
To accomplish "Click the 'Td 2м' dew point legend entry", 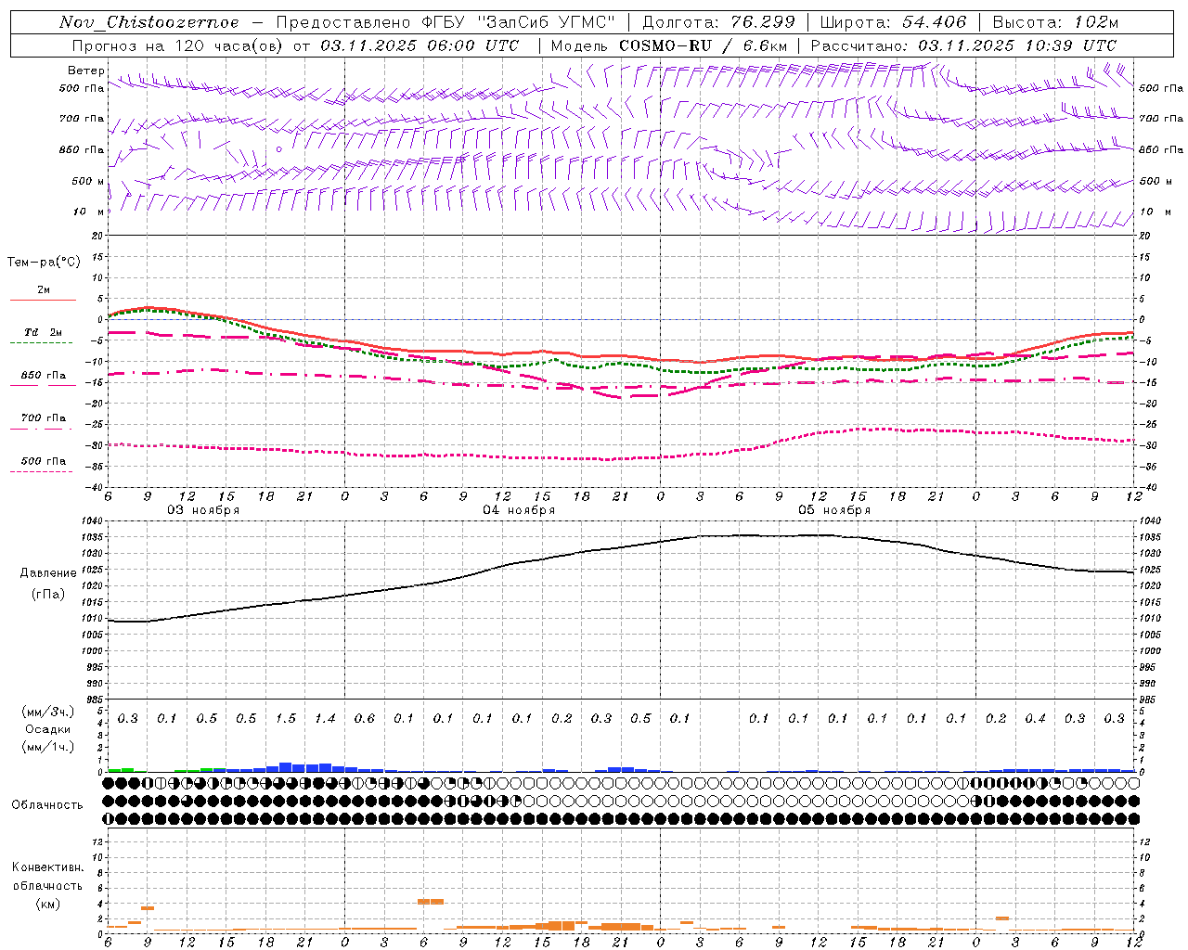I will pyautogui.click(x=44, y=332).
